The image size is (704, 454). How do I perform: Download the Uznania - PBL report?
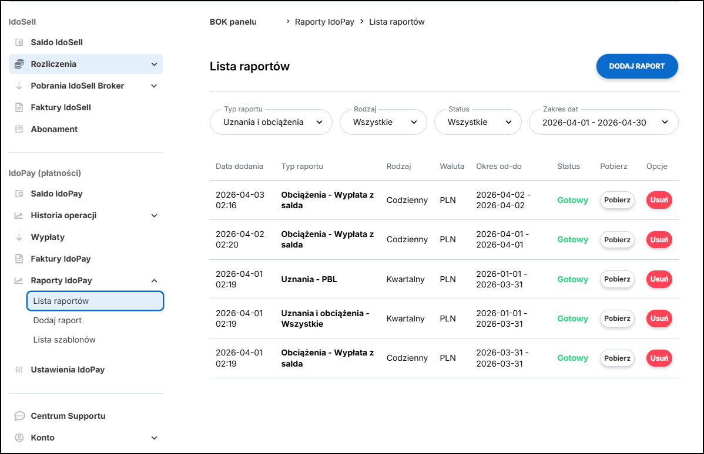(616, 279)
